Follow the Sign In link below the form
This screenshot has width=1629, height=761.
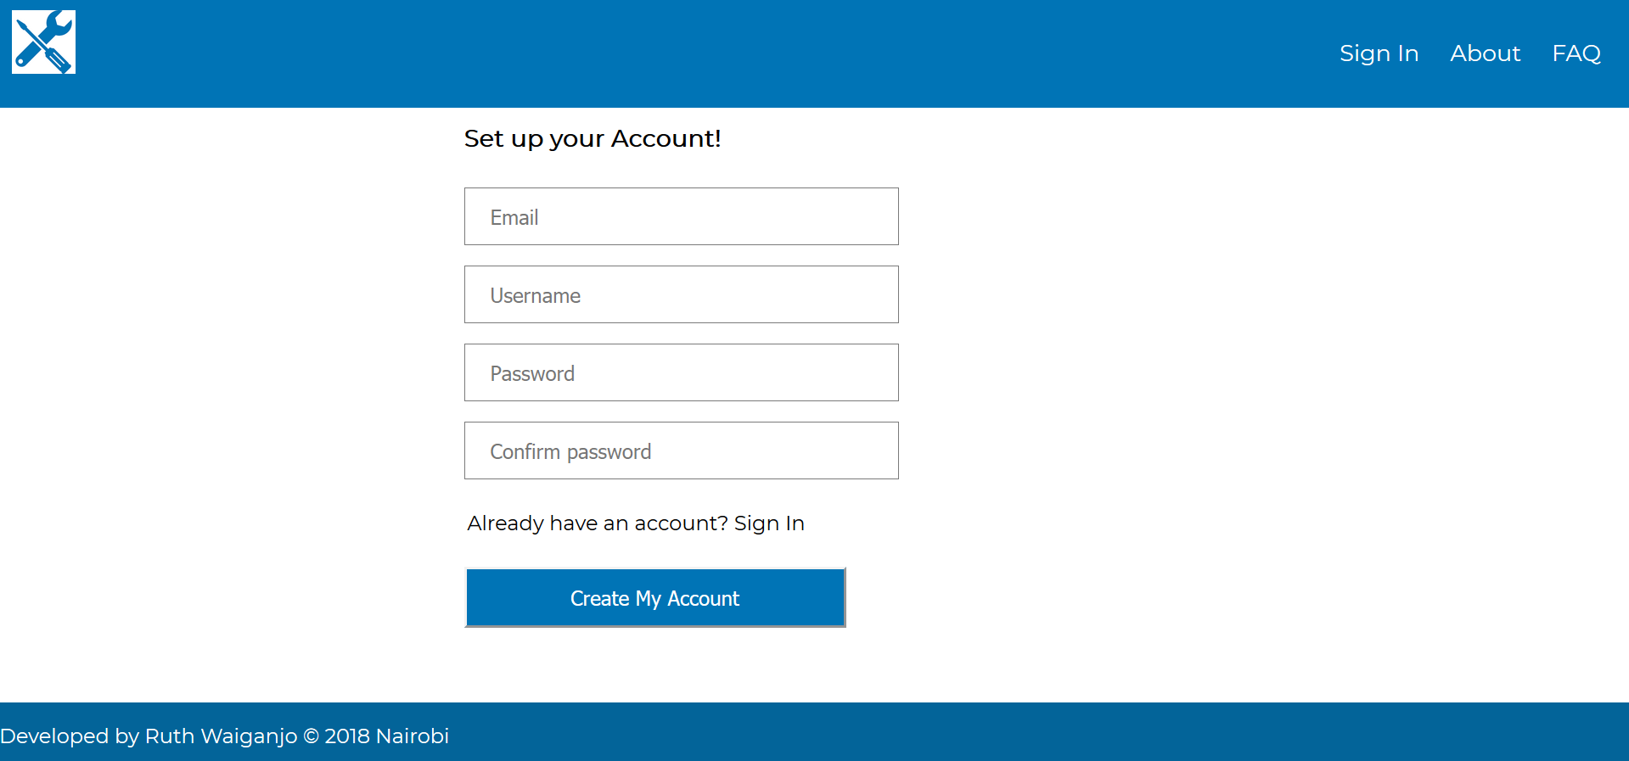click(x=769, y=523)
